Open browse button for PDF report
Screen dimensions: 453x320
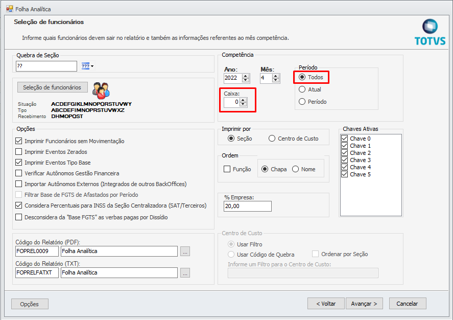tap(185, 252)
